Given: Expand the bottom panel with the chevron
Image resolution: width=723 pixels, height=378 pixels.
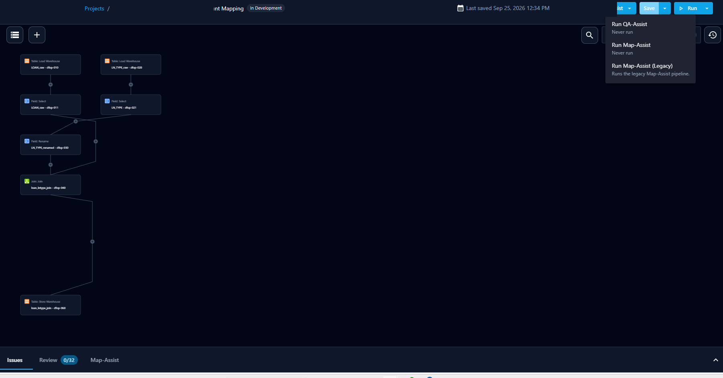Looking at the screenshot, I should pos(715,360).
